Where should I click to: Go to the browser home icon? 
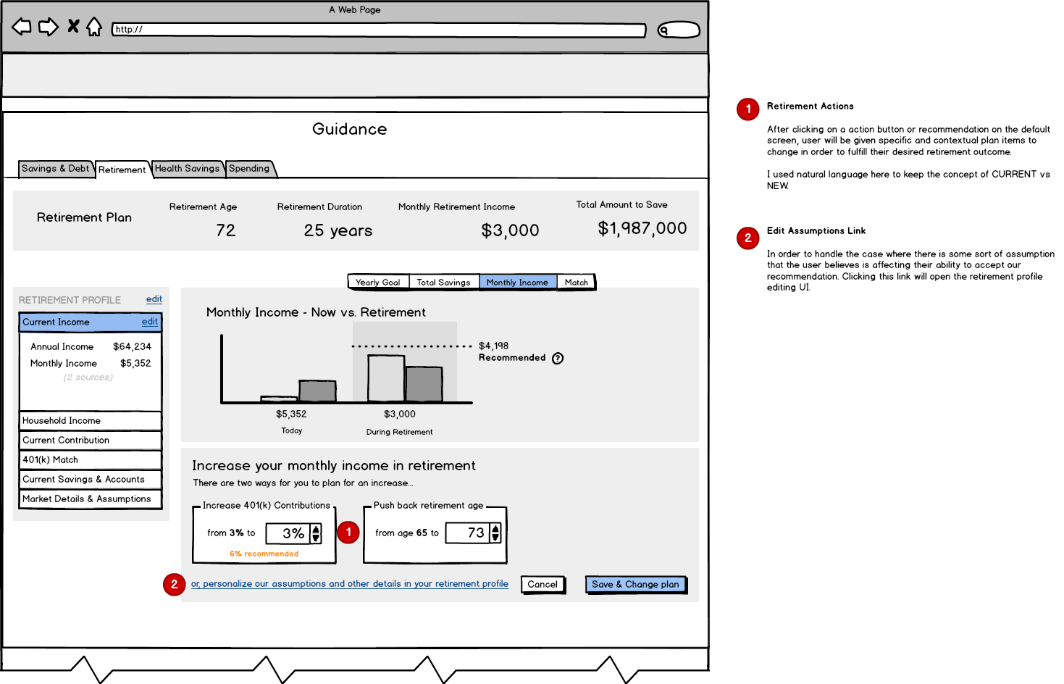(94, 28)
